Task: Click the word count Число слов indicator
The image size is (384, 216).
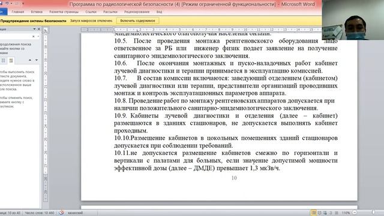Action: click(x=40, y=213)
